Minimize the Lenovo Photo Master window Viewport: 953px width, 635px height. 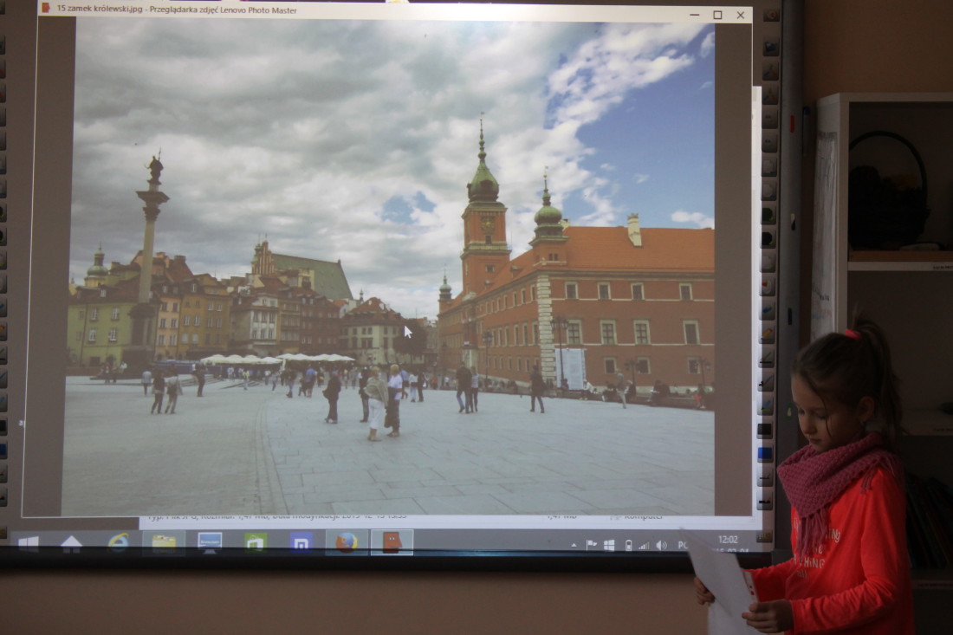pos(695,15)
